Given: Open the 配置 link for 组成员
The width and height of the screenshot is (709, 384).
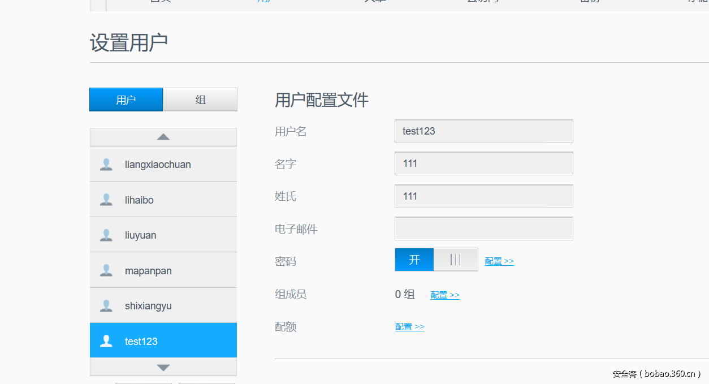Looking at the screenshot, I should pos(445,295).
